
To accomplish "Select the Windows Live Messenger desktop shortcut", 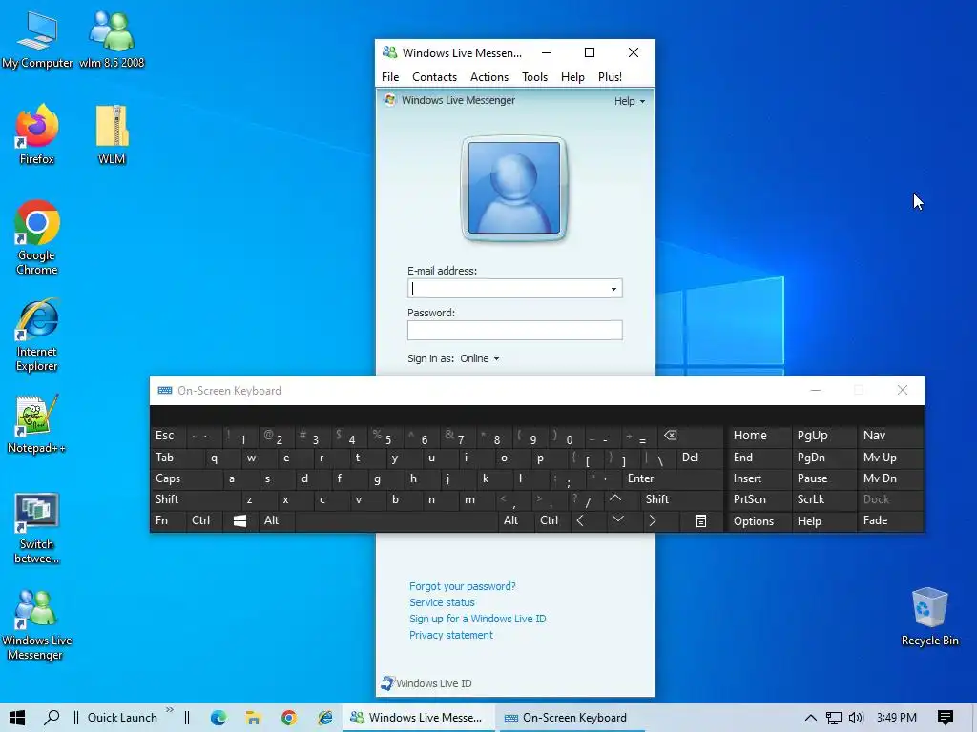I will (x=37, y=624).
